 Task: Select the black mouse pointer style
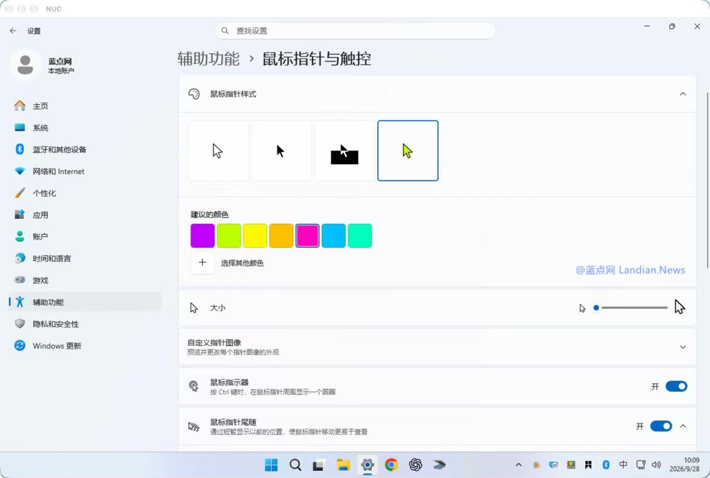point(281,151)
